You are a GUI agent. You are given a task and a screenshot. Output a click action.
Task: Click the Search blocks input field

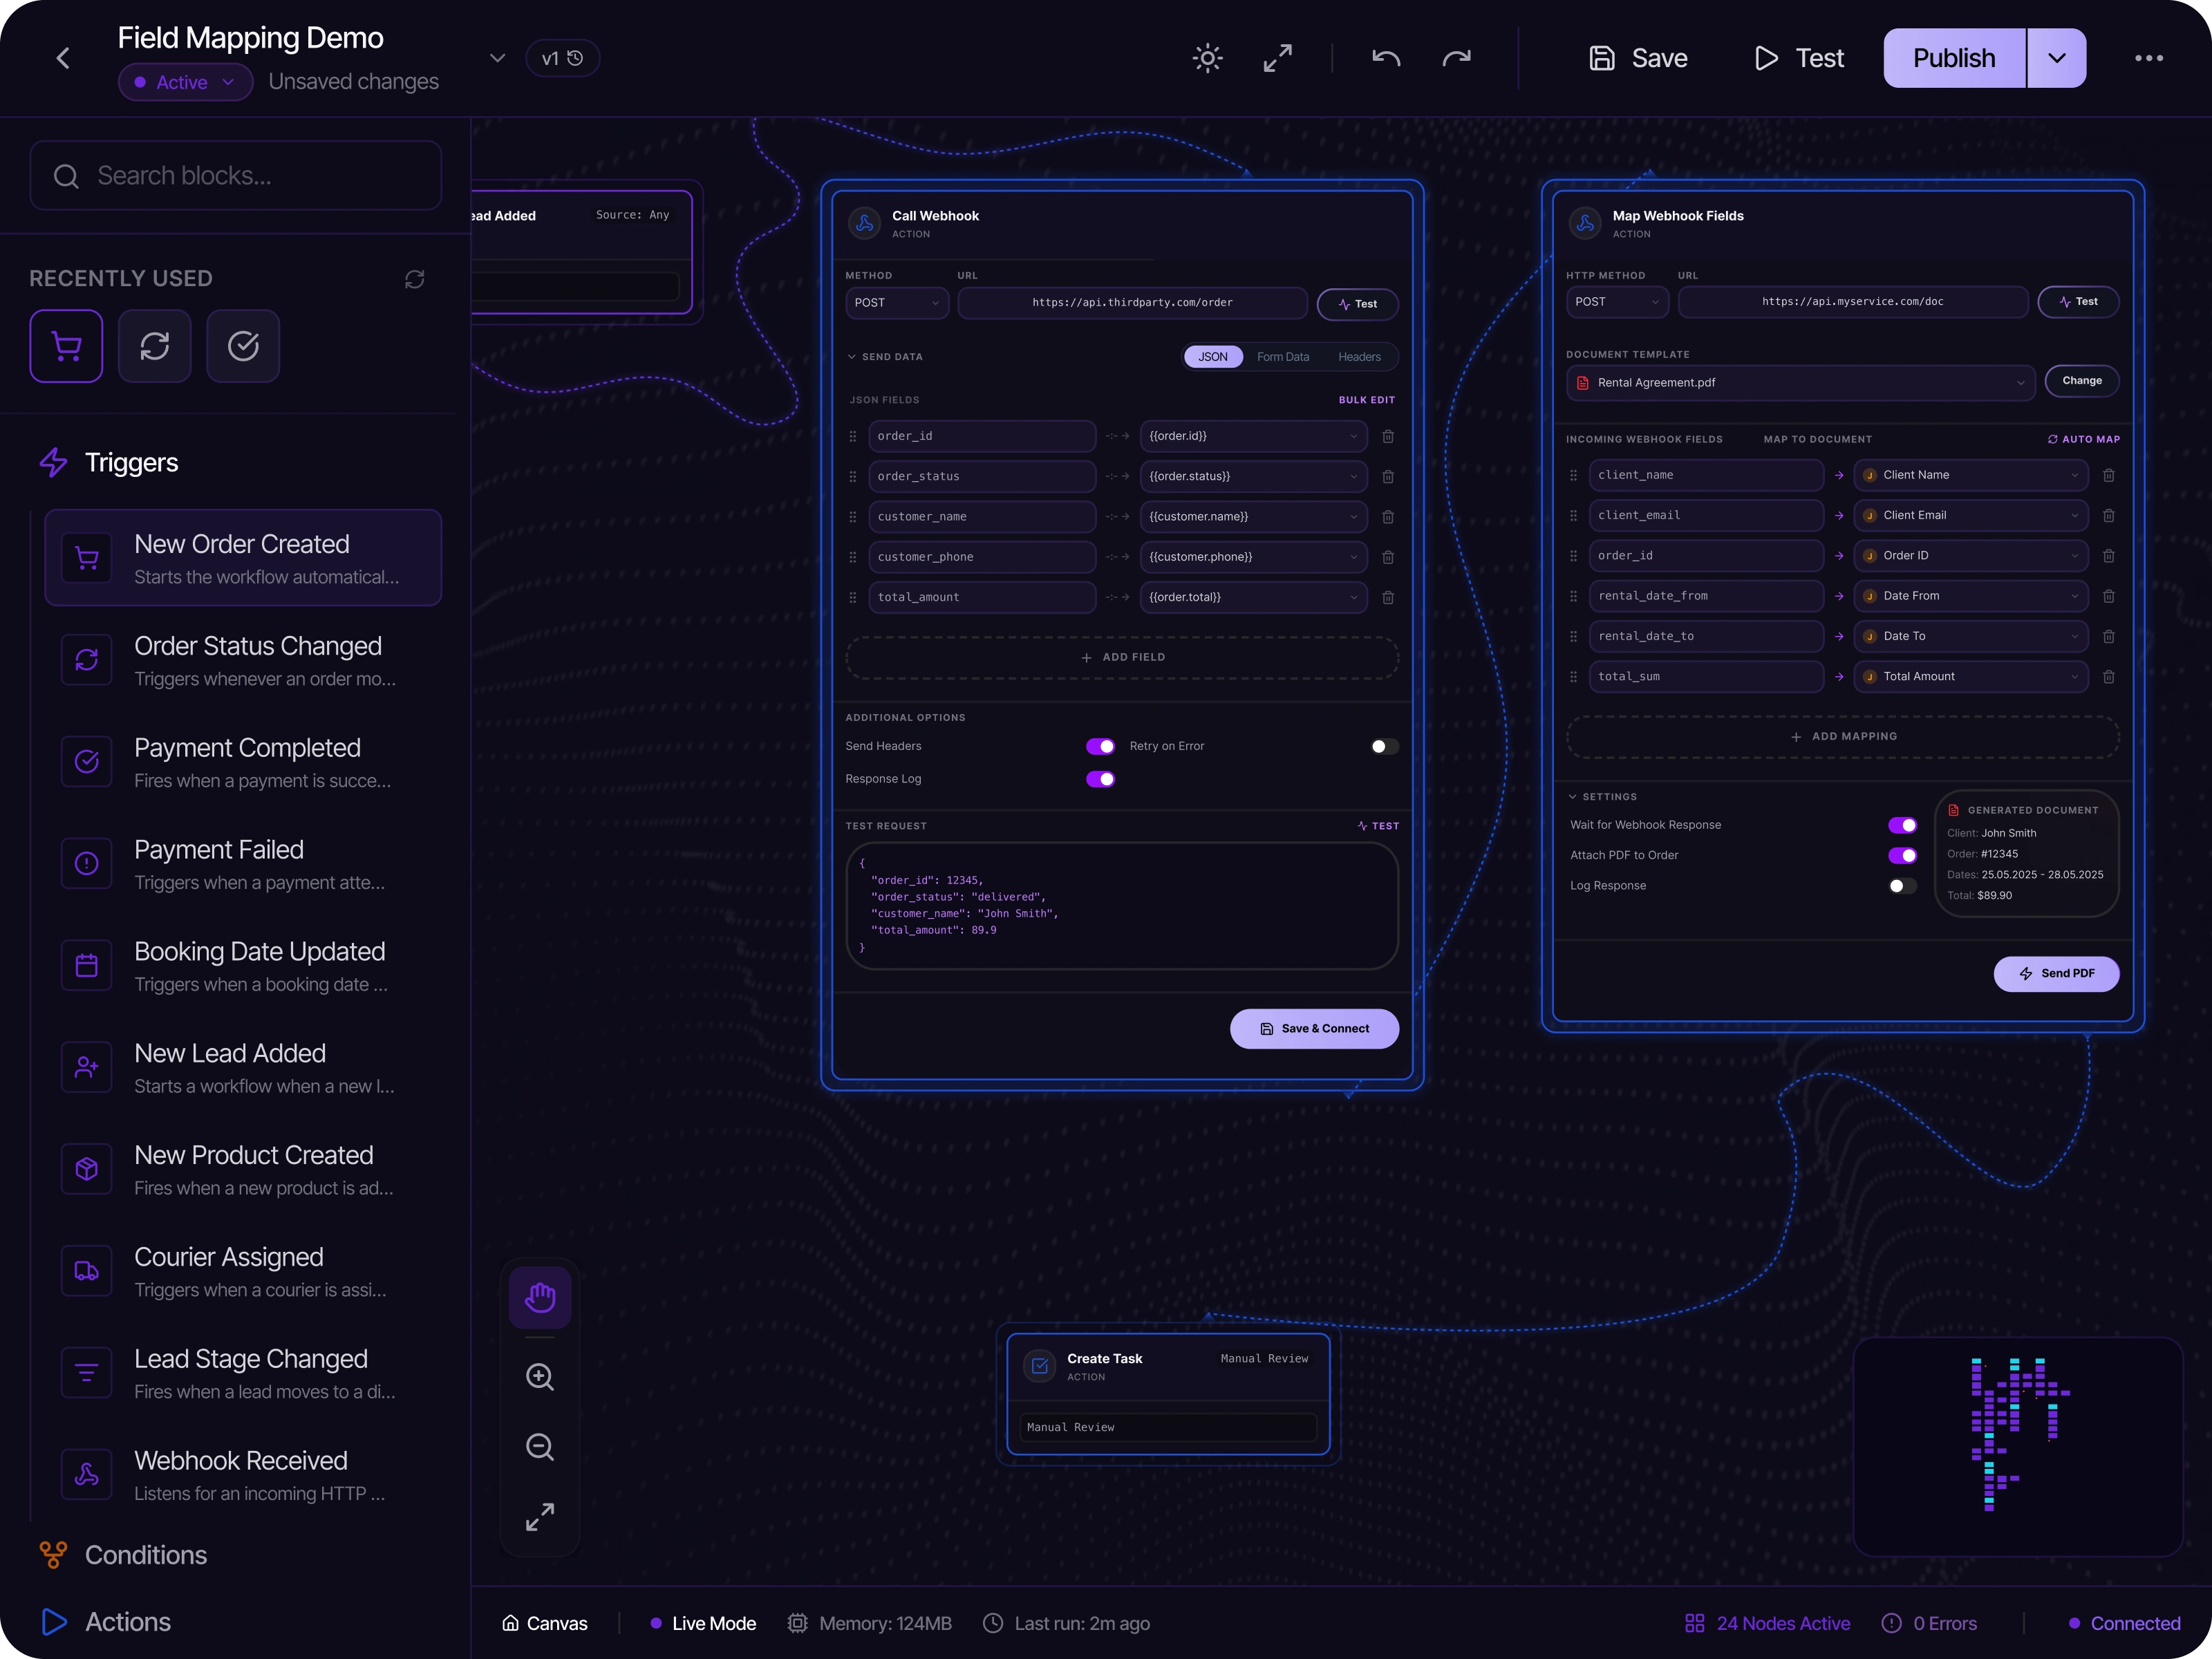coord(236,176)
